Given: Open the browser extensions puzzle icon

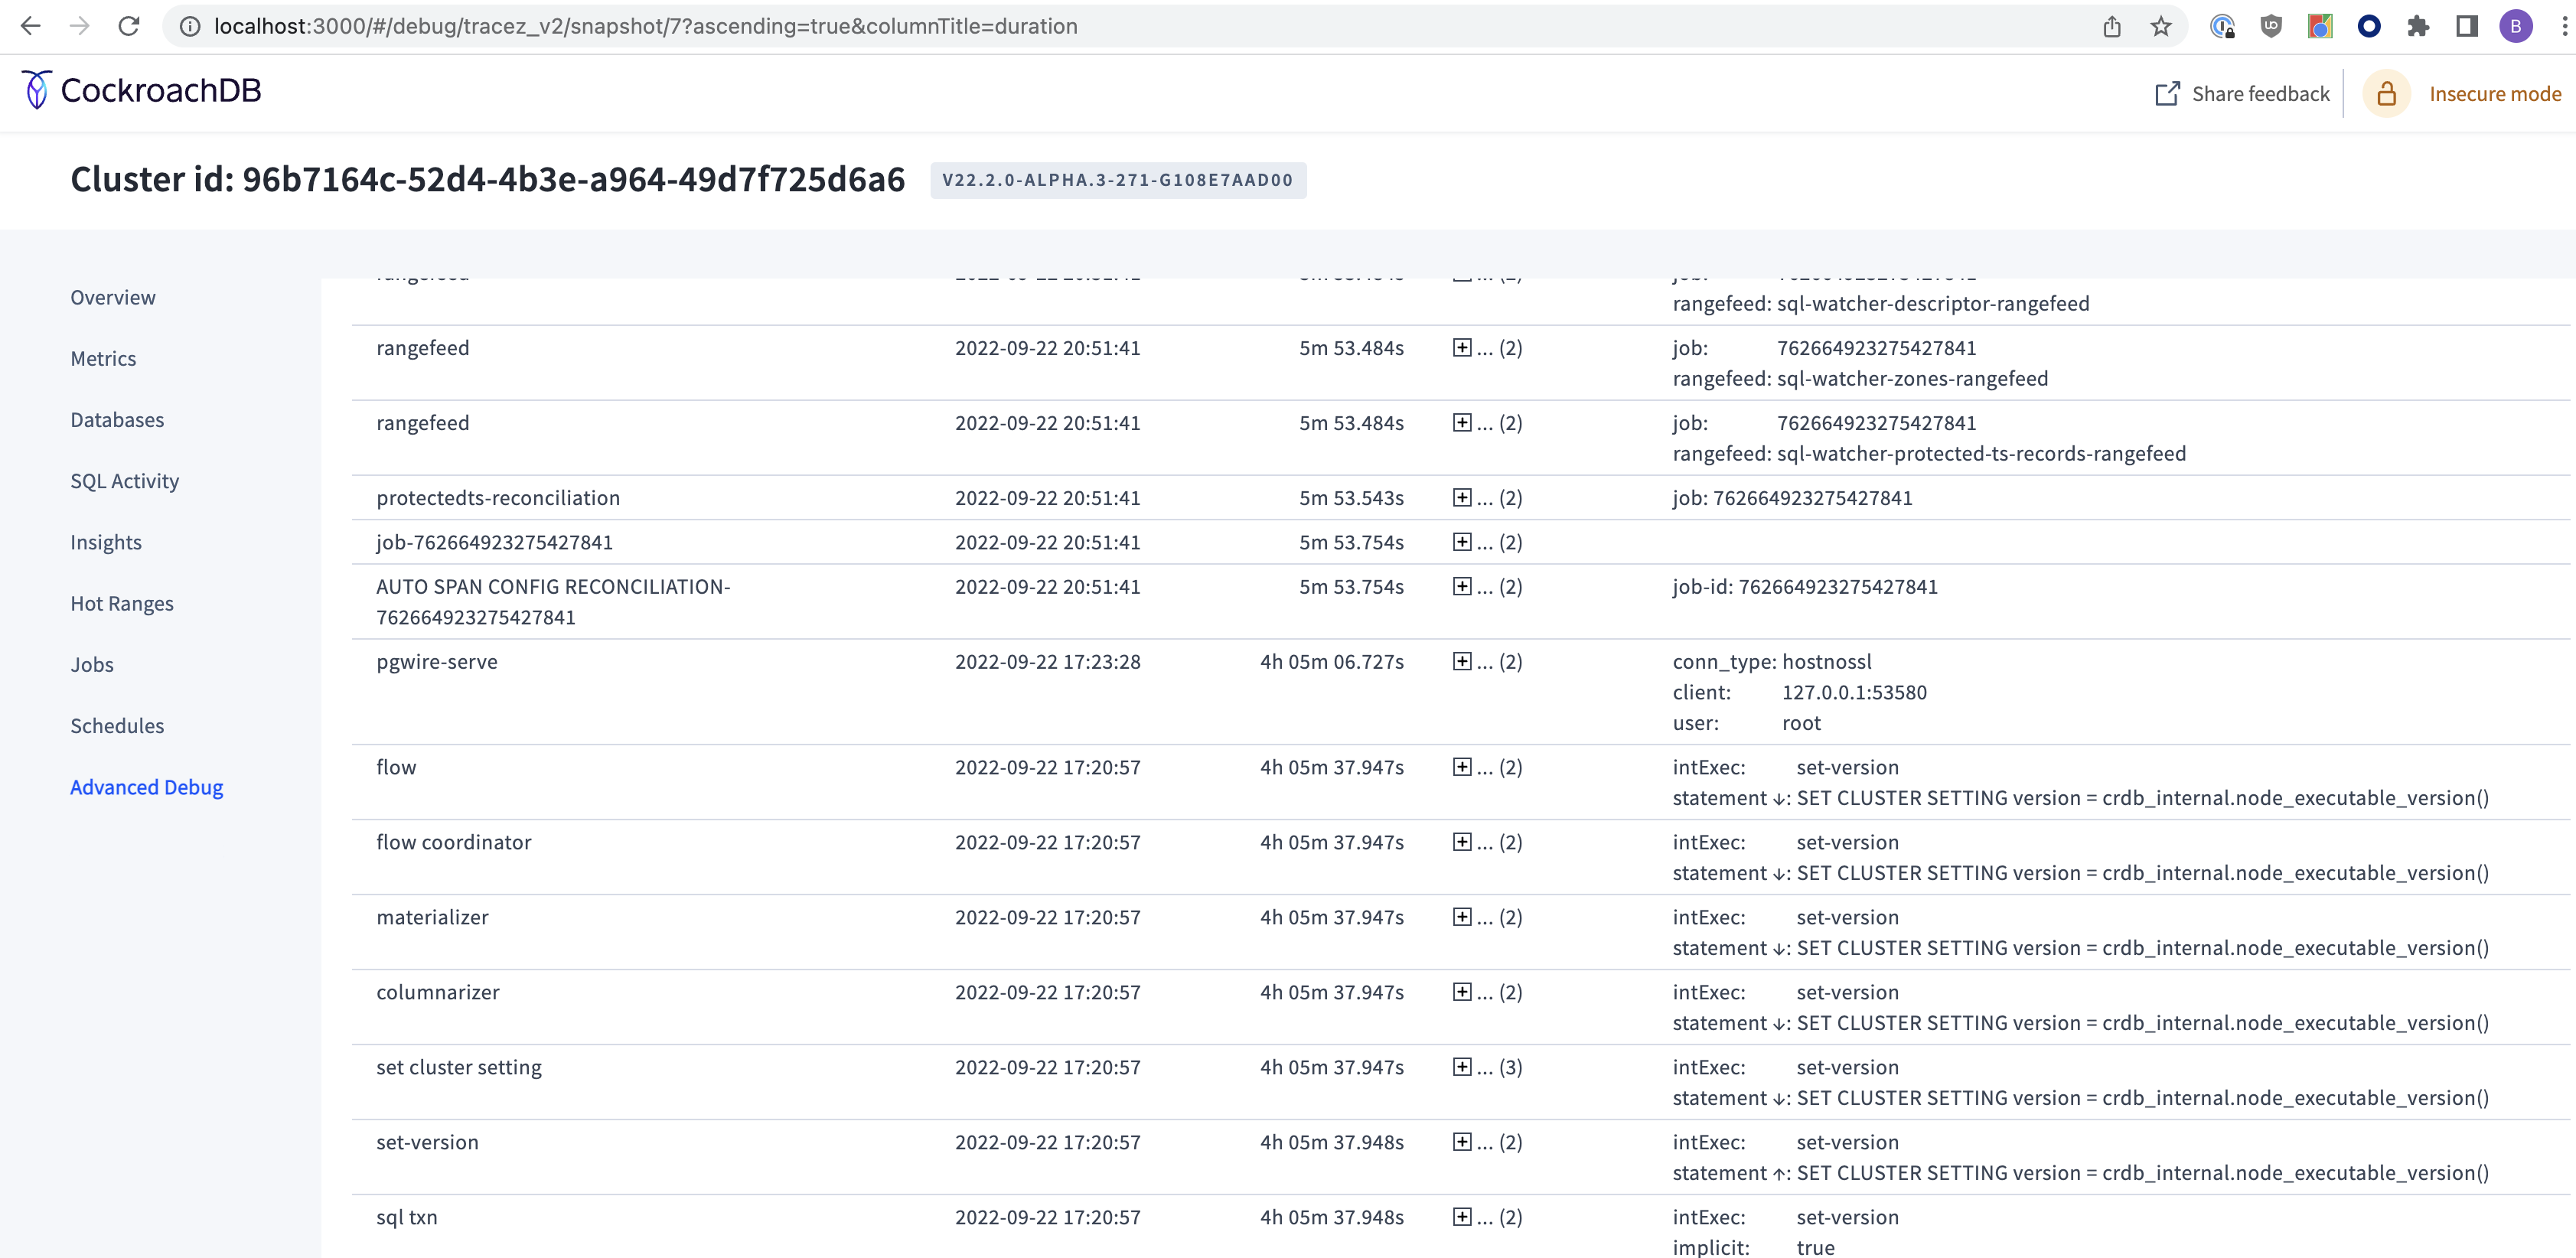Looking at the screenshot, I should 2417,26.
